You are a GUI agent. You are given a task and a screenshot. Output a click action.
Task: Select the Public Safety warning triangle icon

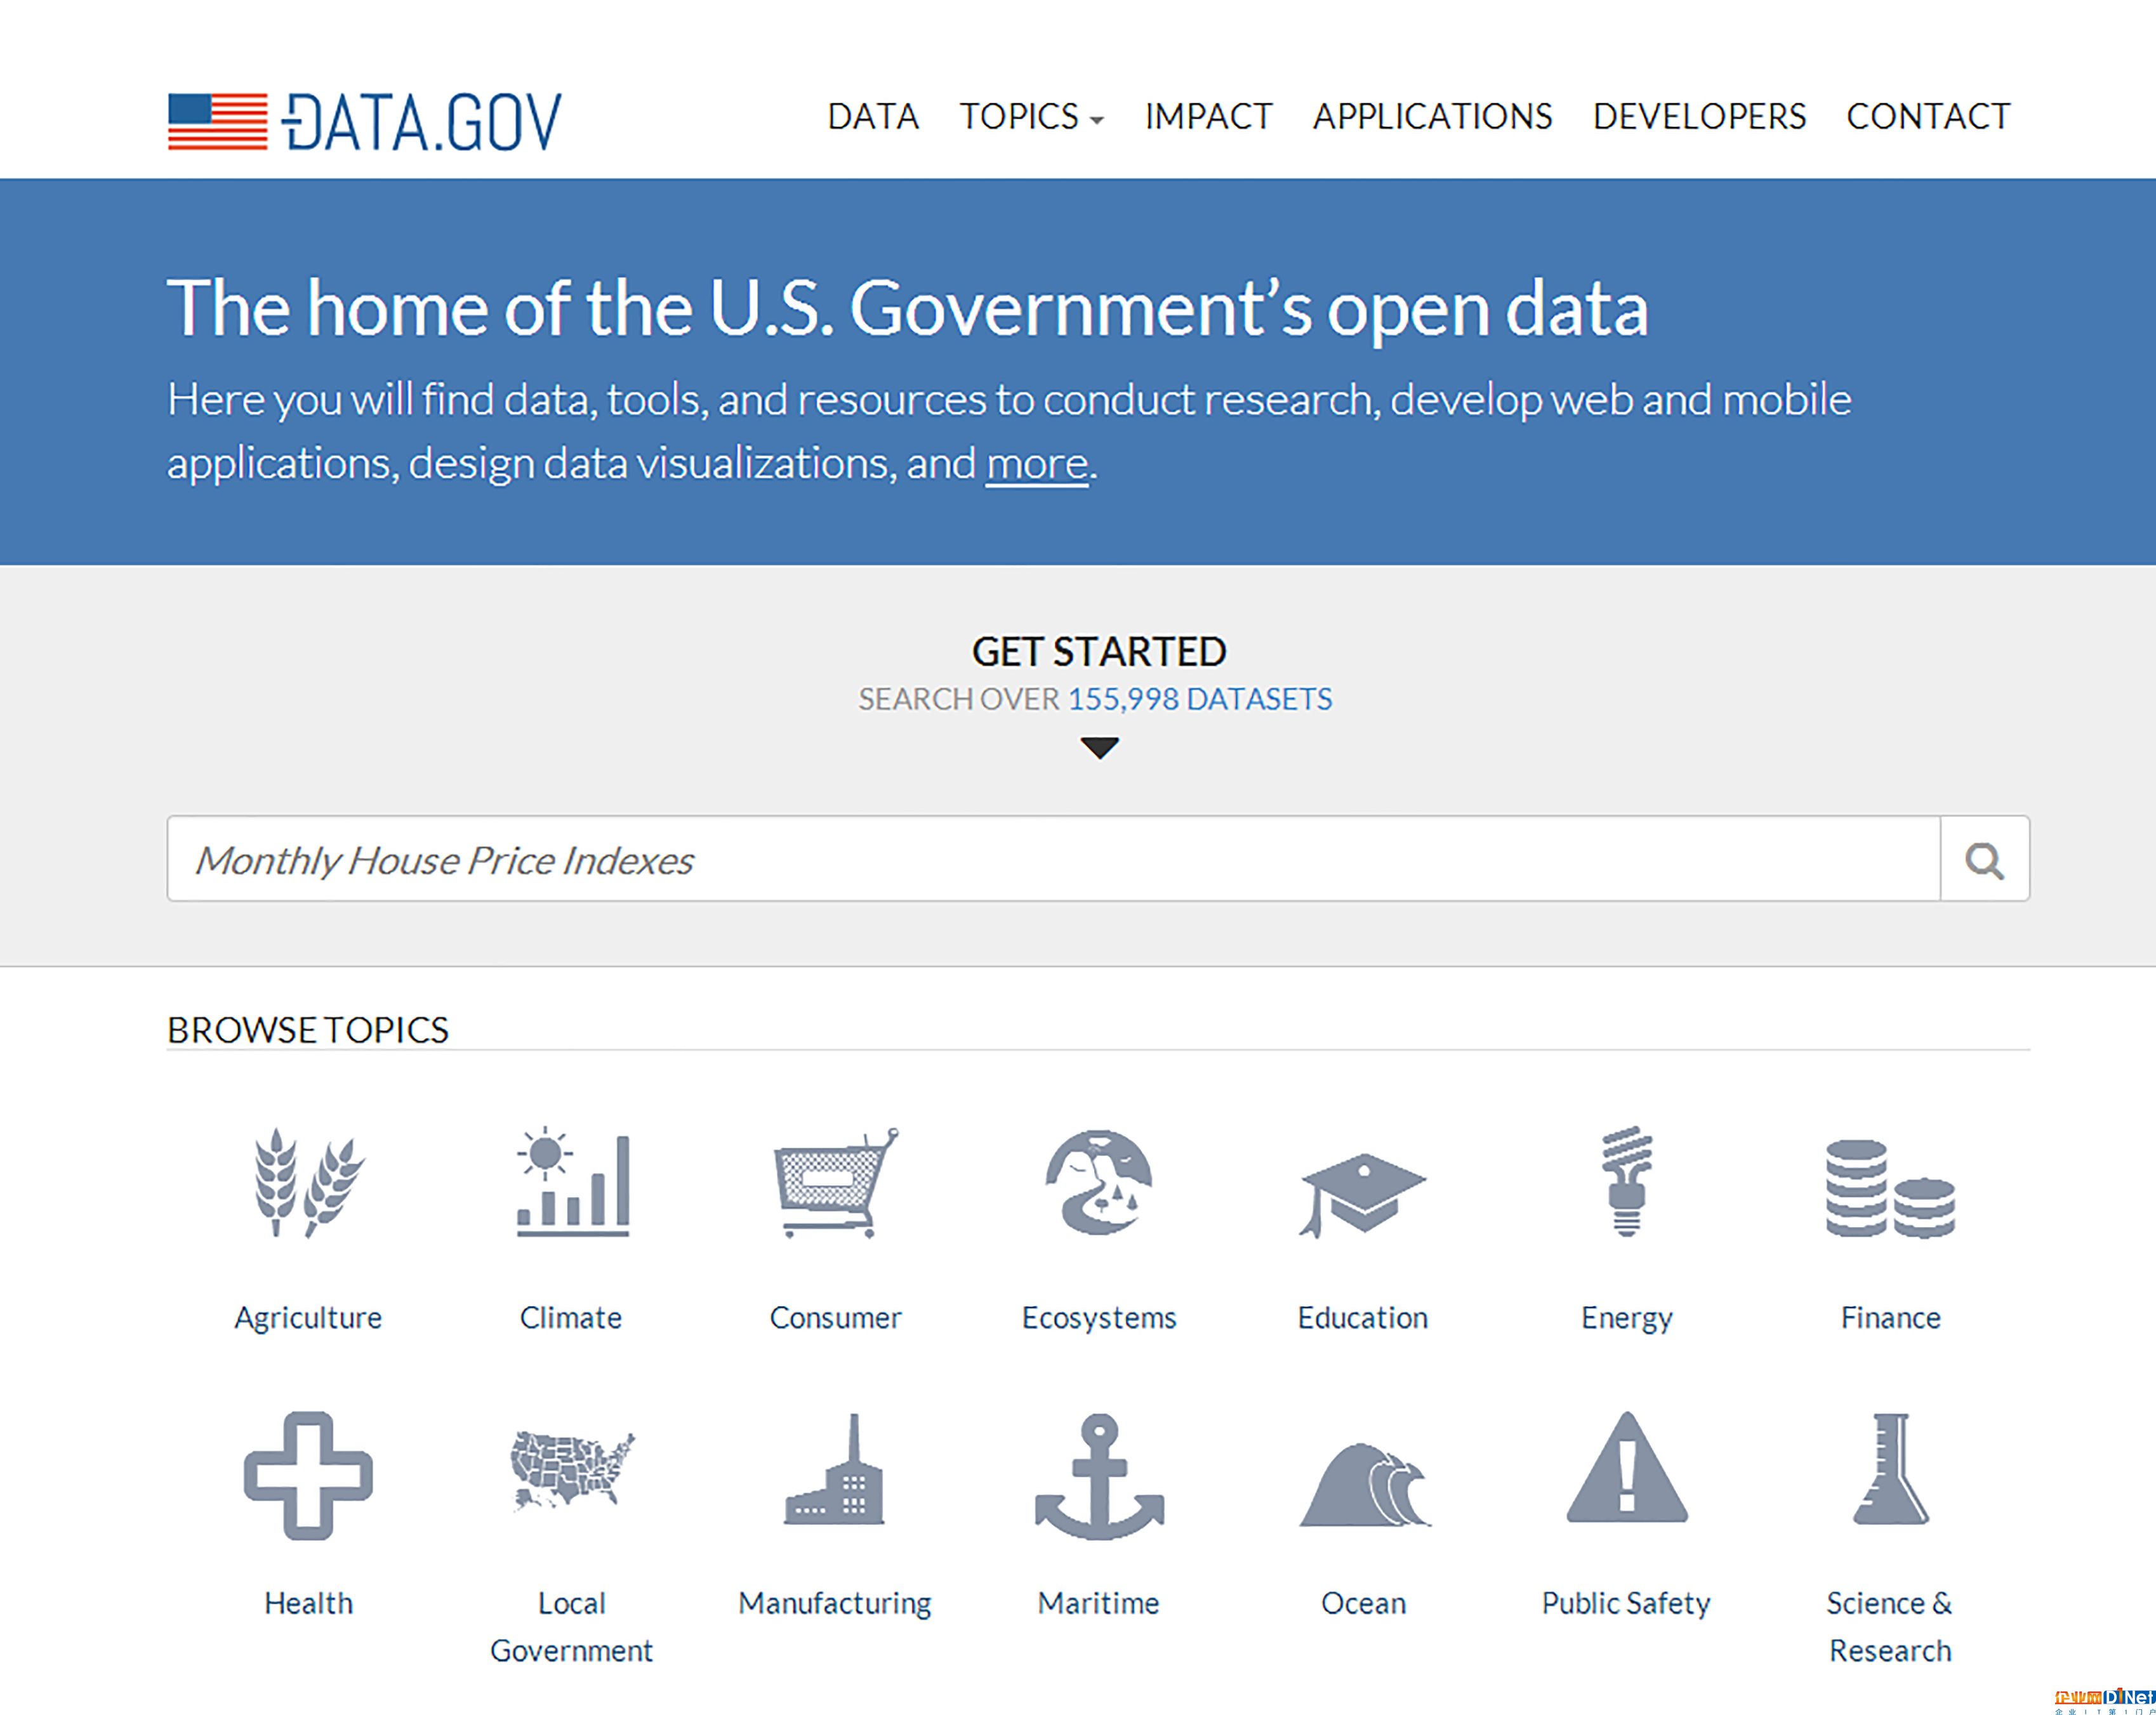coord(1627,1466)
